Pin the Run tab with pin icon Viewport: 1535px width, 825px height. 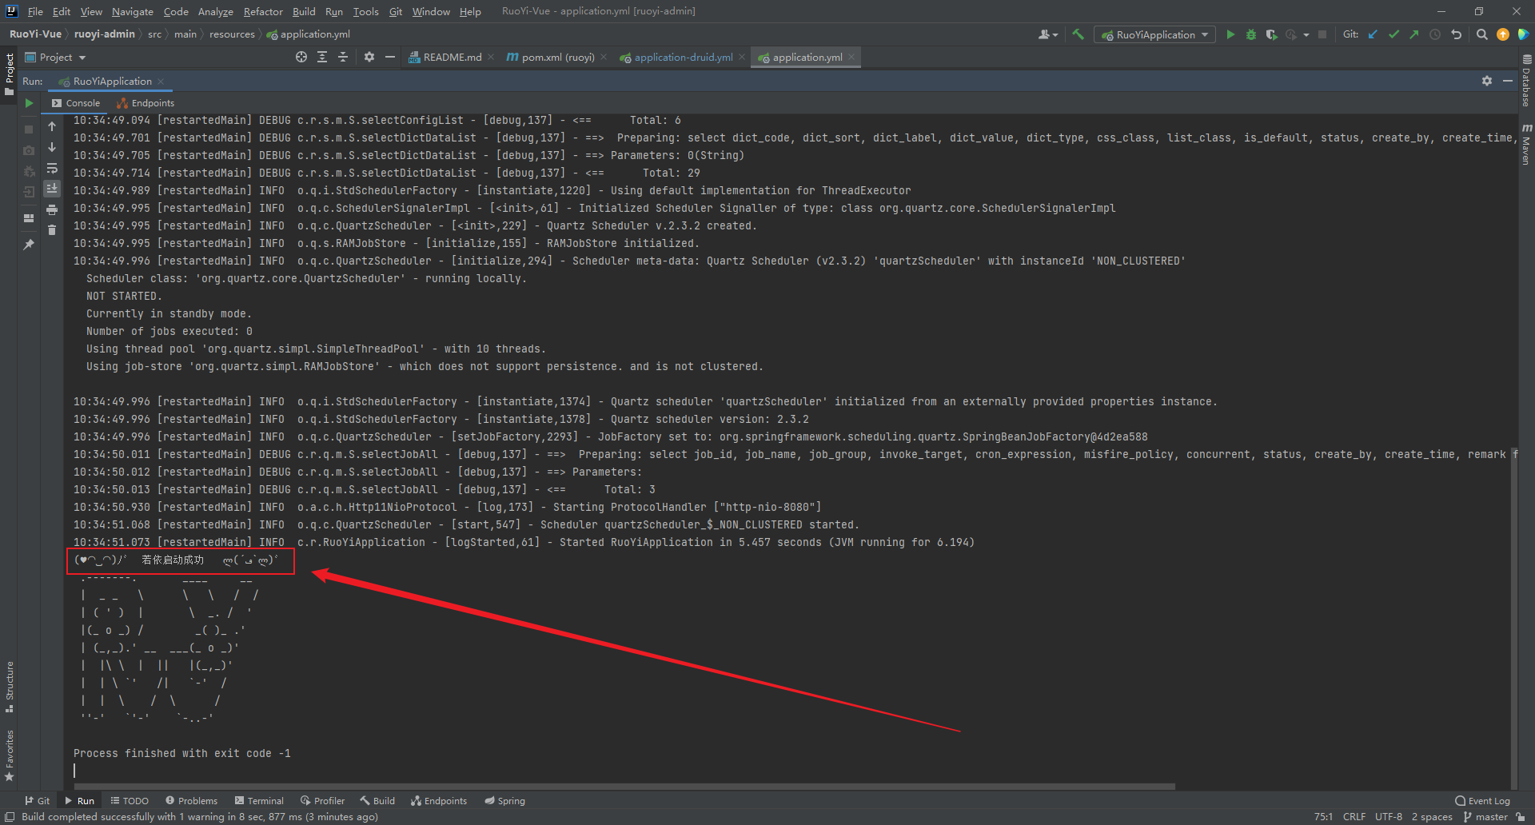tap(29, 245)
